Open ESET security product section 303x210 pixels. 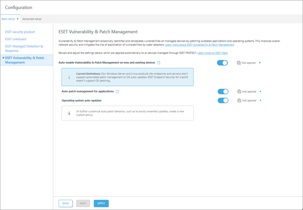pos(20,32)
